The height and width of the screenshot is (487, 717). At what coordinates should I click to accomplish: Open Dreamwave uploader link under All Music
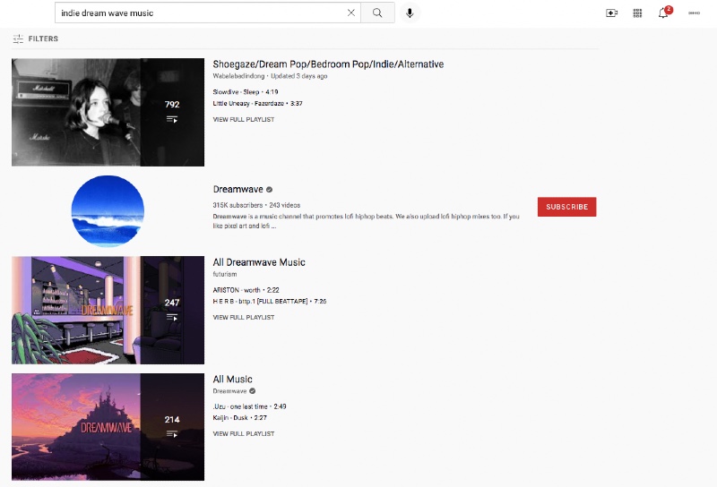coord(229,391)
